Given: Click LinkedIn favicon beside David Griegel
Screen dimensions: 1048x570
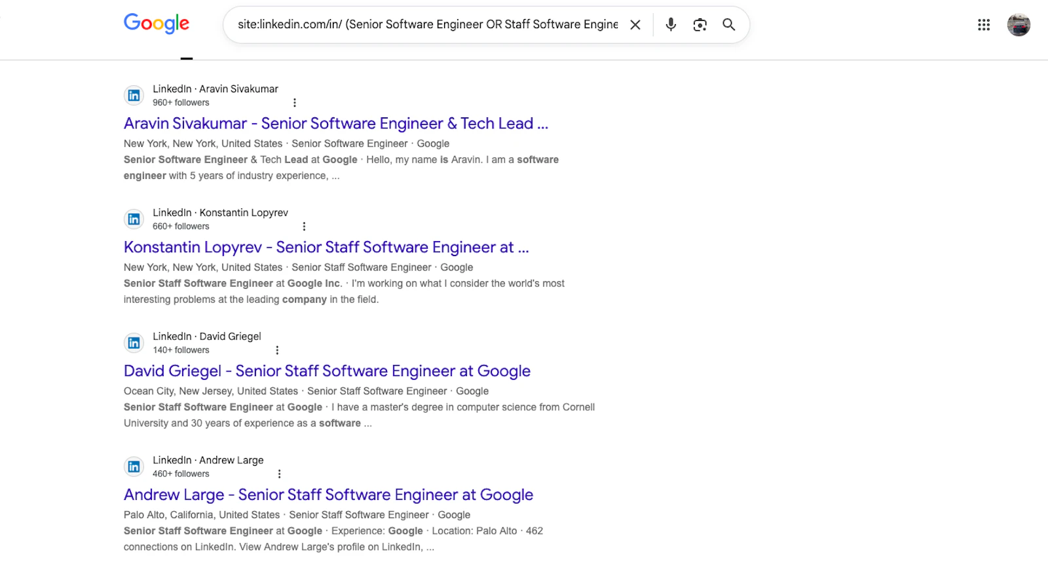Looking at the screenshot, I should click(x=134, y=343).
